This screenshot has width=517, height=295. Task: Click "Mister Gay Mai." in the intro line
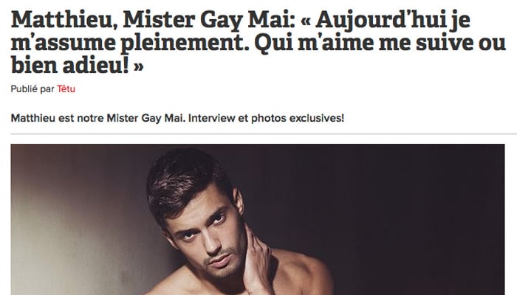click(x=145, y=118)
